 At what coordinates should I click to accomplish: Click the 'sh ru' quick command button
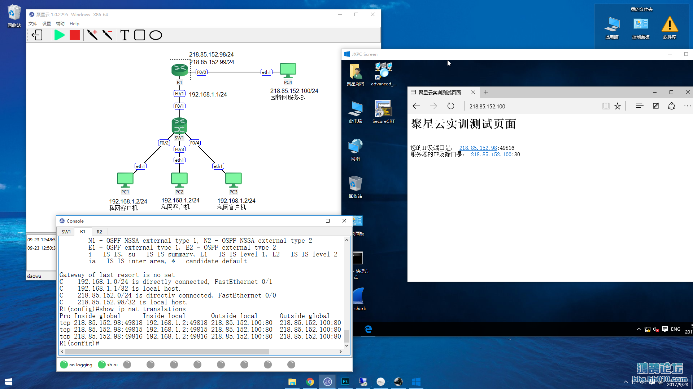pyautogui.click(x=108, y=365)
